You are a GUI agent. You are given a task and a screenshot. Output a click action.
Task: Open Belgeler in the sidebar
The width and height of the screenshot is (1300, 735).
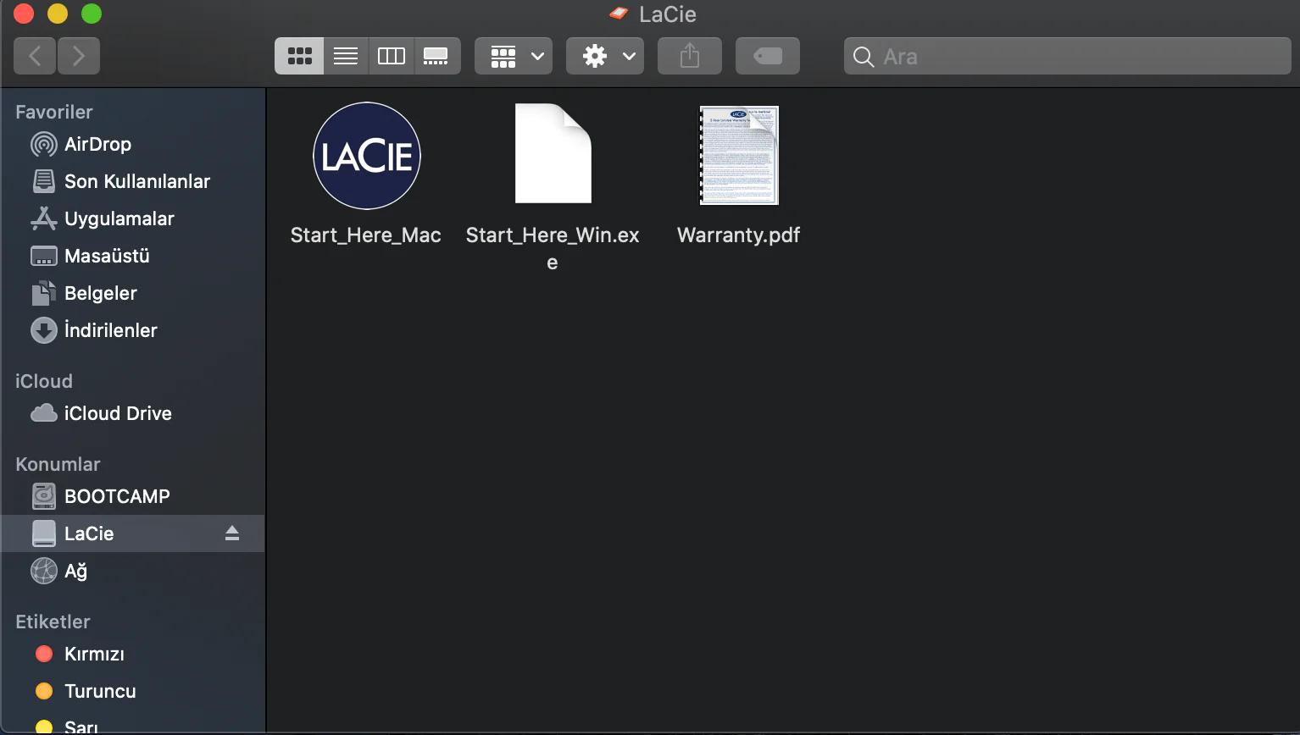point(133,293)
